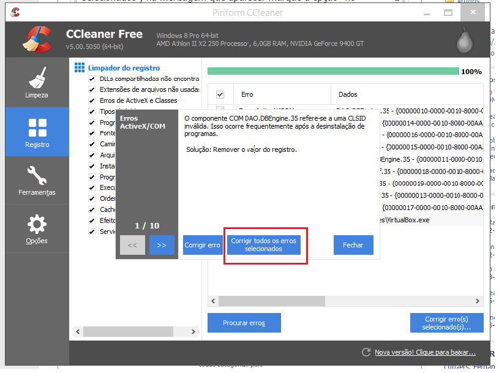Go to next error with >> button
This screenshot has height=373, width=499.
(x=162, y=245)
